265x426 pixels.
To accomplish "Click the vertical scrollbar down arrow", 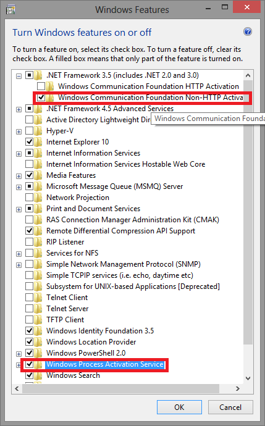I will pos(248,378).
